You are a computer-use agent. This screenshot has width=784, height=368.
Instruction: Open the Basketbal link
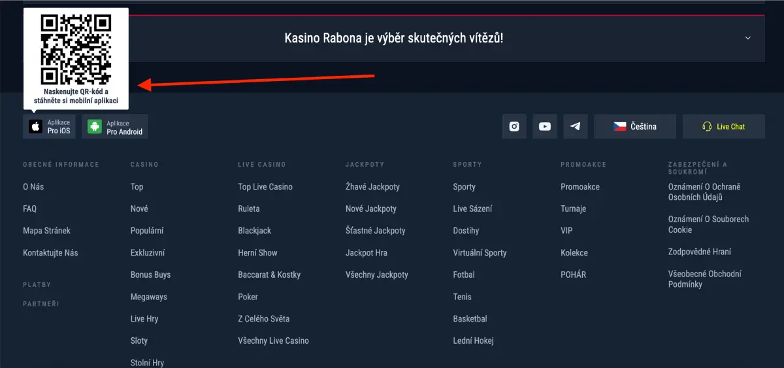(x=470, y=319)
